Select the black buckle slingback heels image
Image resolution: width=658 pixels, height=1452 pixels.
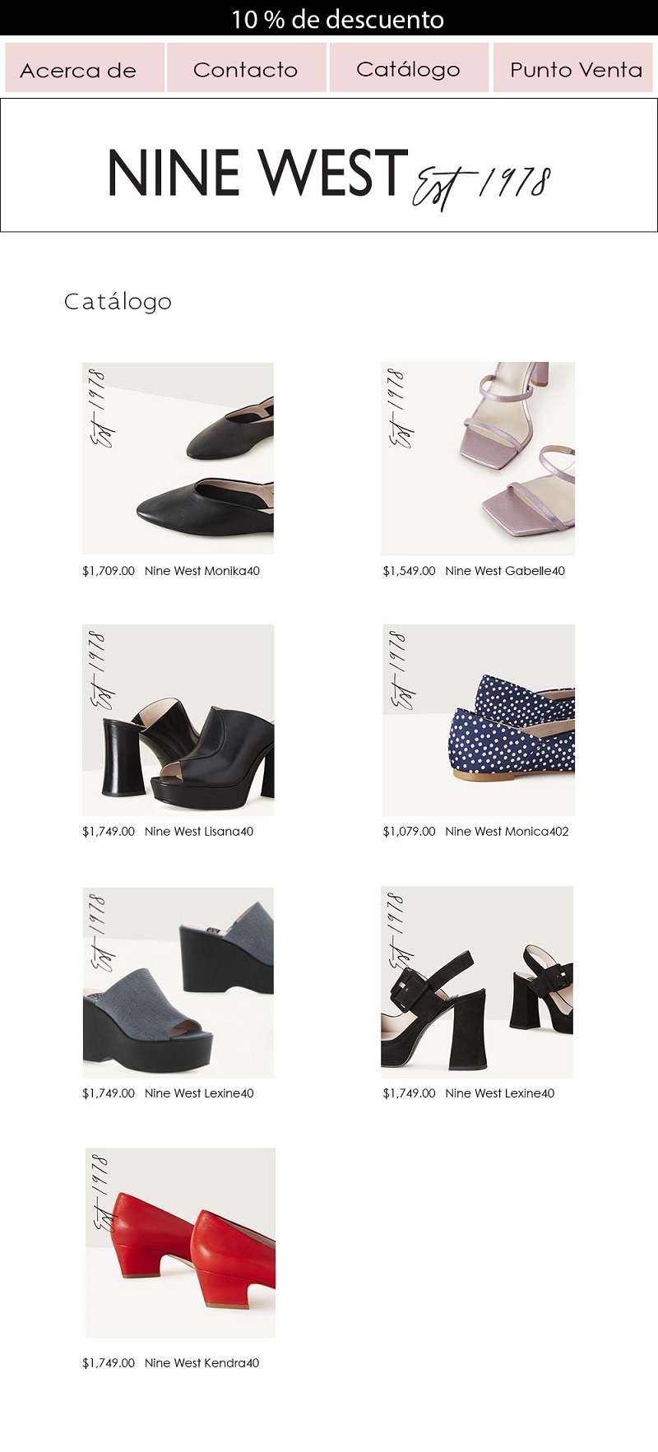click(477, 982)
